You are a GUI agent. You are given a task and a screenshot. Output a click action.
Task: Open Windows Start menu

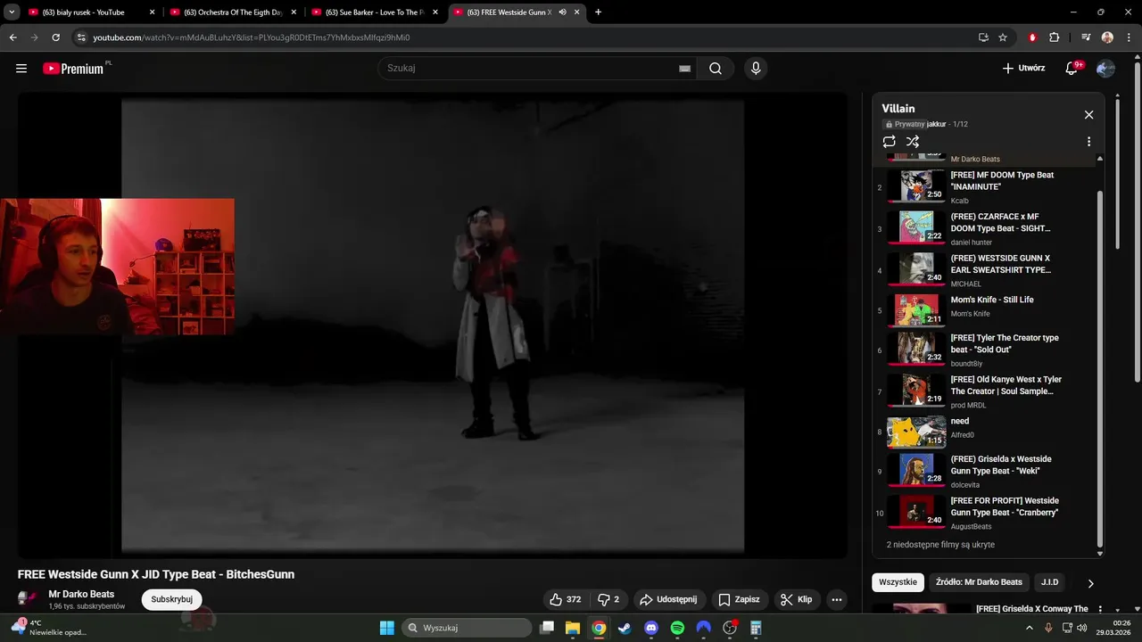click(x=387, y=628)
